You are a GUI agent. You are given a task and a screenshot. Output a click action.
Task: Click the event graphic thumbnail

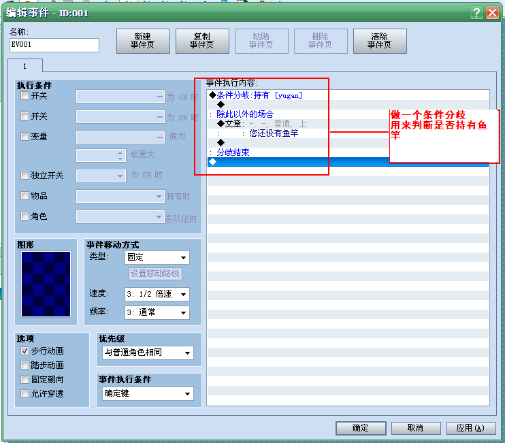pyautogui.click(x=46, y=284)
